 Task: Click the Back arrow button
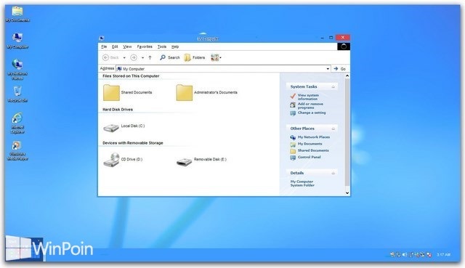[111, 57]
